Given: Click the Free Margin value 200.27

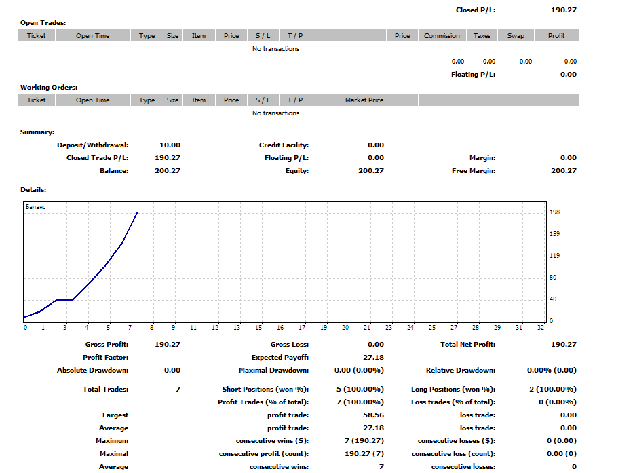Looking at the screenshot, I should pyautogui.click(x=563, y=171).
